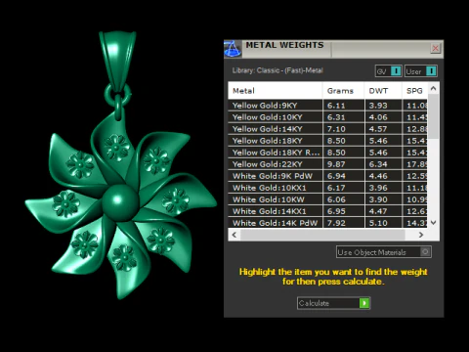
Task: Click the vertical scrollbar thumb
Action: [433, 116]
